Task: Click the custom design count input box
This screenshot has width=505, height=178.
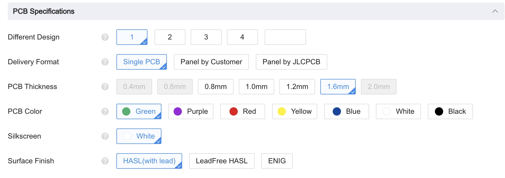Action: pos(285,37)
